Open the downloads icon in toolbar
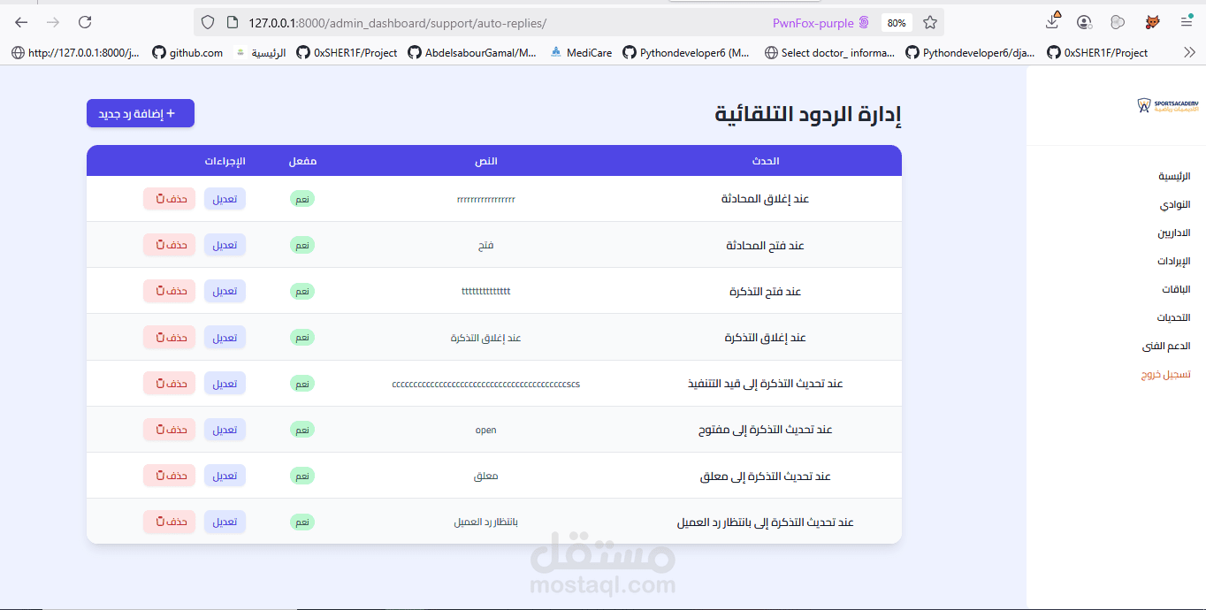 click(1052, 21)
